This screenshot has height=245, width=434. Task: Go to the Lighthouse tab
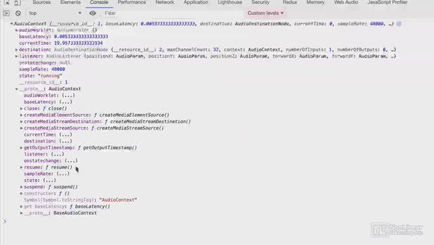(230, 3)
